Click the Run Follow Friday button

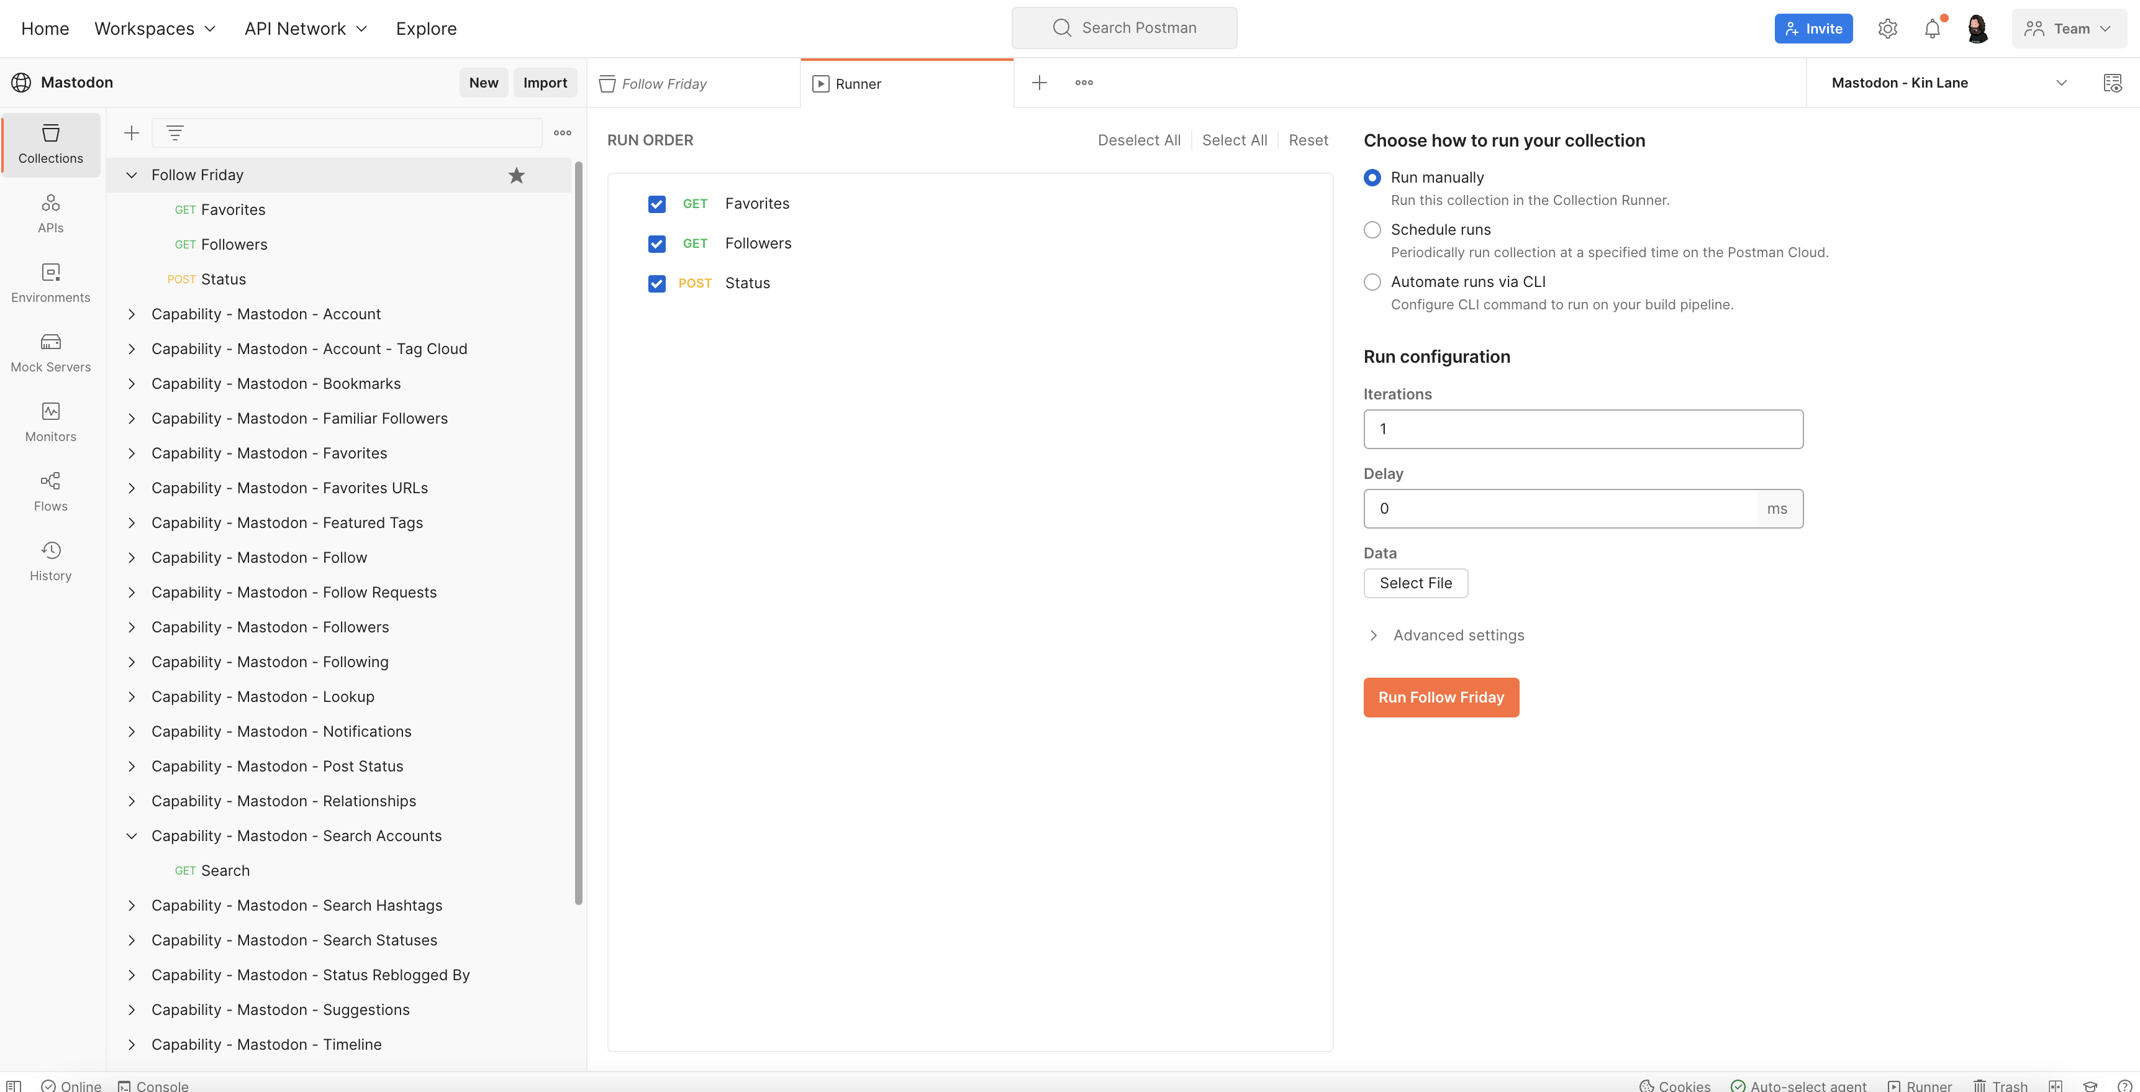click(1441, 697)
